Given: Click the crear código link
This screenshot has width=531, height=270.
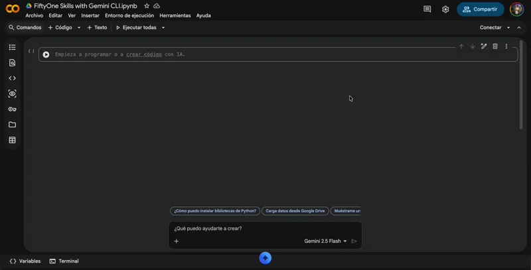Looking at the screenshot, I should tap(144, 54).
